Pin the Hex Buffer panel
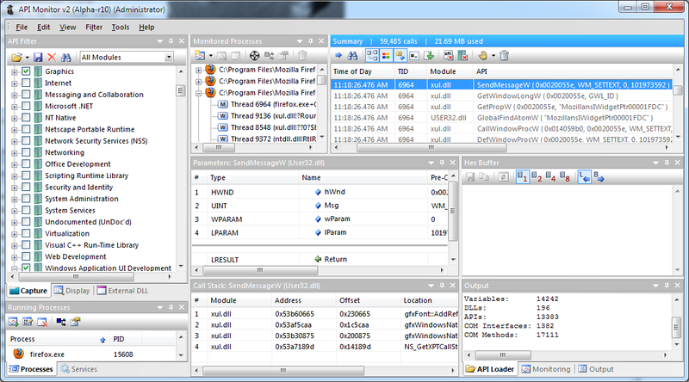The height and width of the screenshot is (382, 689). pyautogui.click(x=667, y=163)
